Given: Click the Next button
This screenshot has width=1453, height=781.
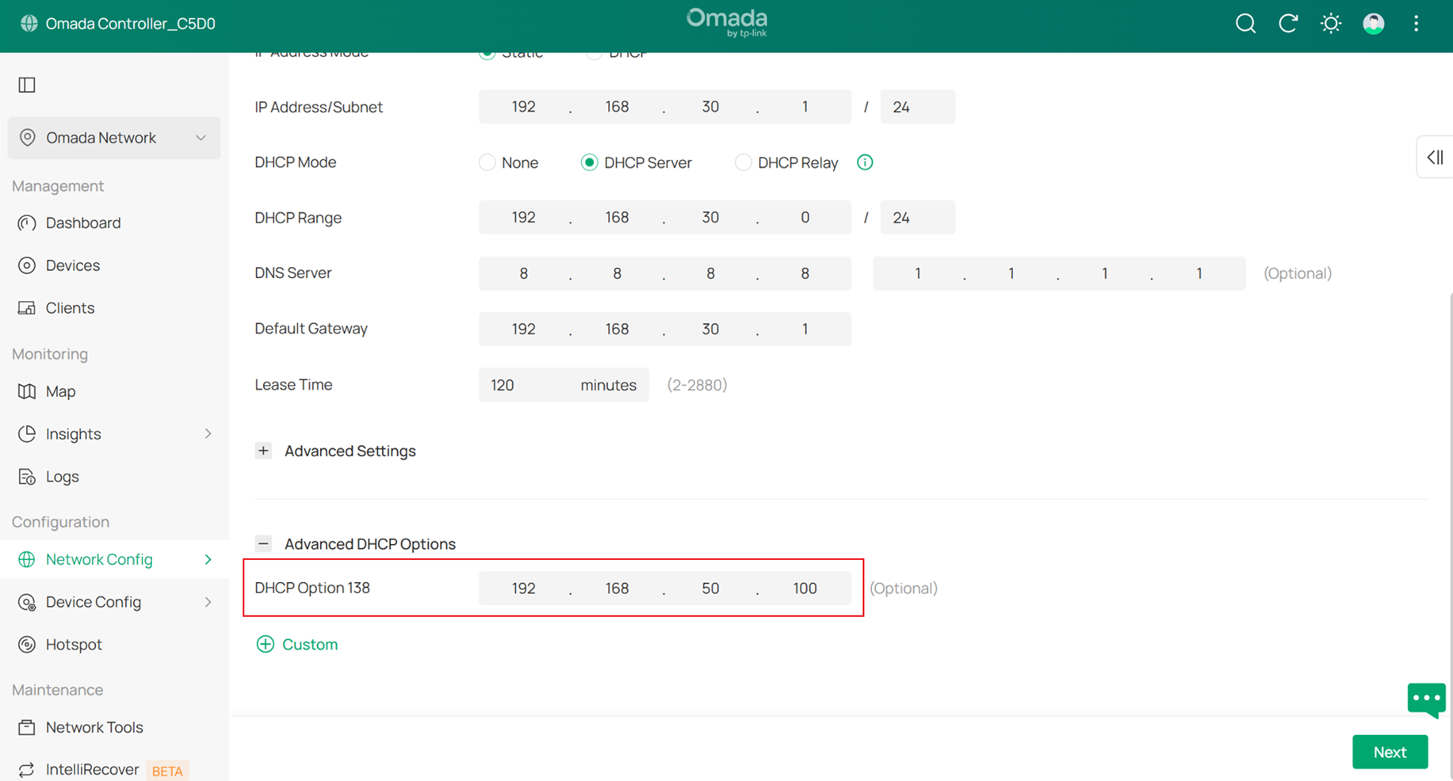Looking at the screenshot, I should 1390,752.
